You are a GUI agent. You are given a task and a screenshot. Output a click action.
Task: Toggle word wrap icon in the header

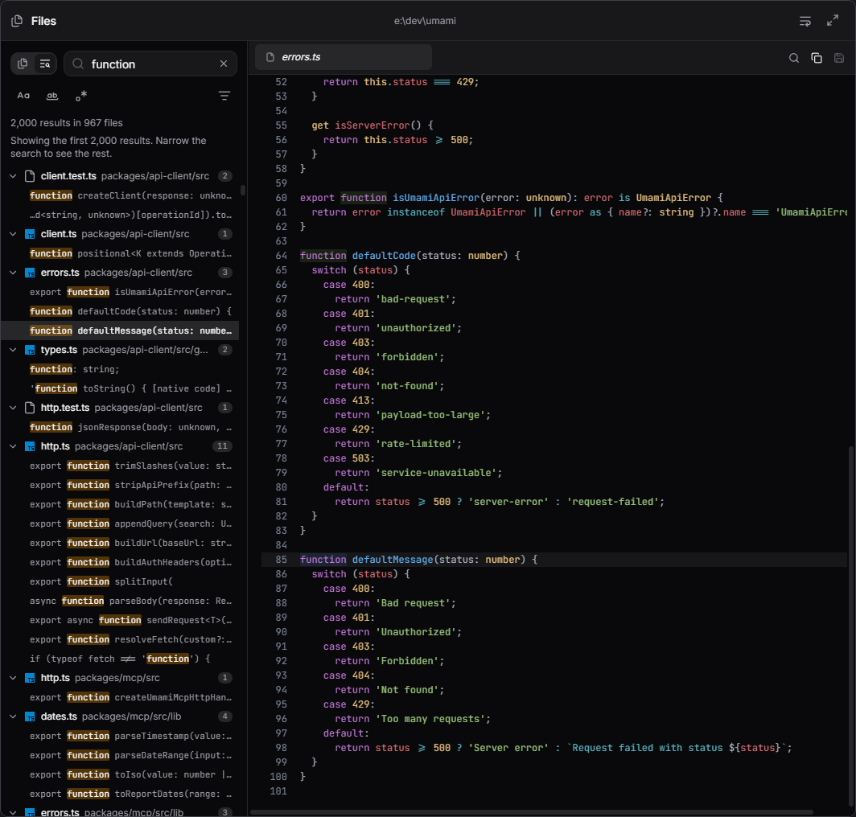point(805,21)
